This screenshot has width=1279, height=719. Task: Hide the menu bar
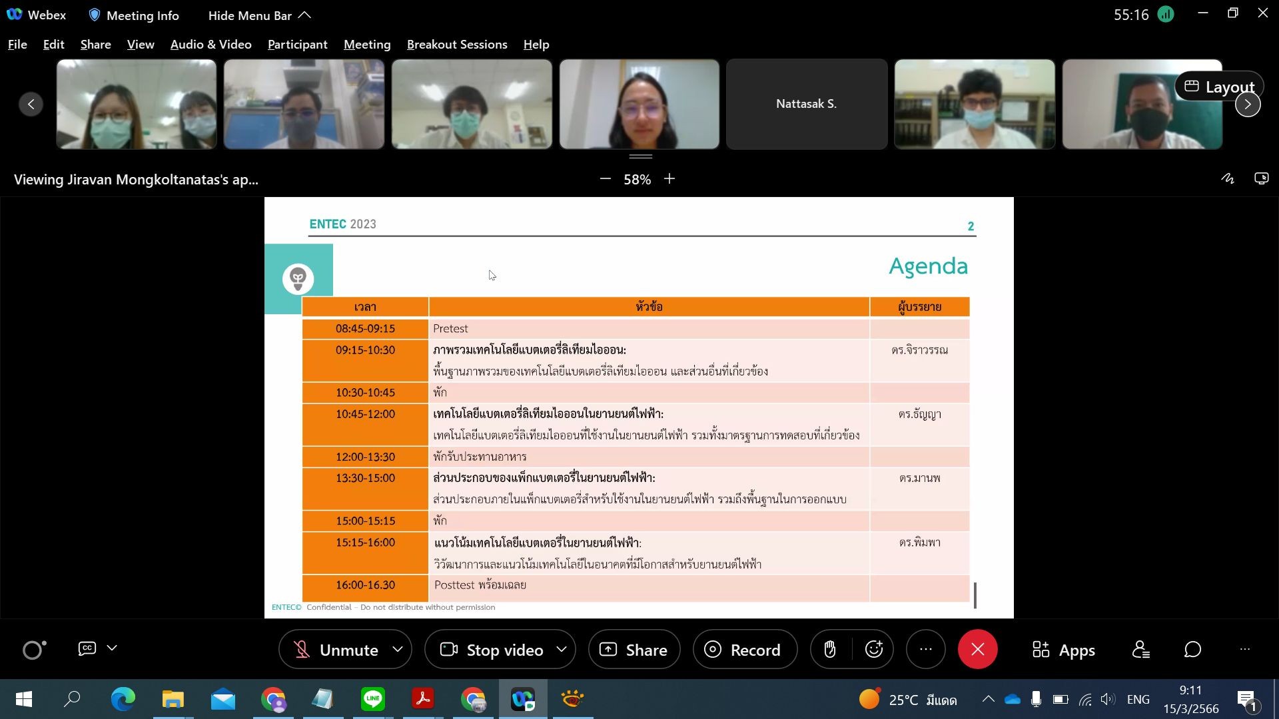pos(259,15)
